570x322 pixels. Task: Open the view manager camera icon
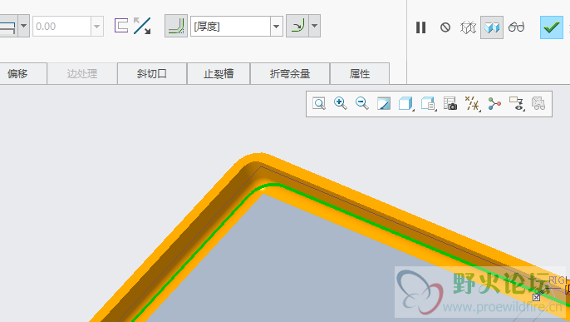(450, 104)
